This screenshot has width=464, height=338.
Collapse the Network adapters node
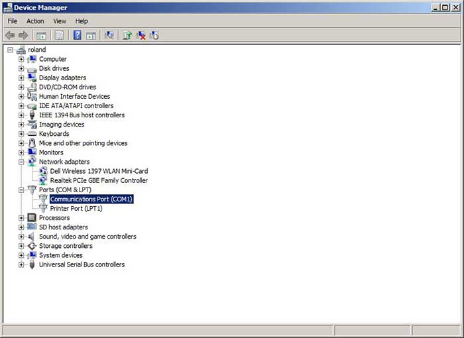click(x=21, y=162)
